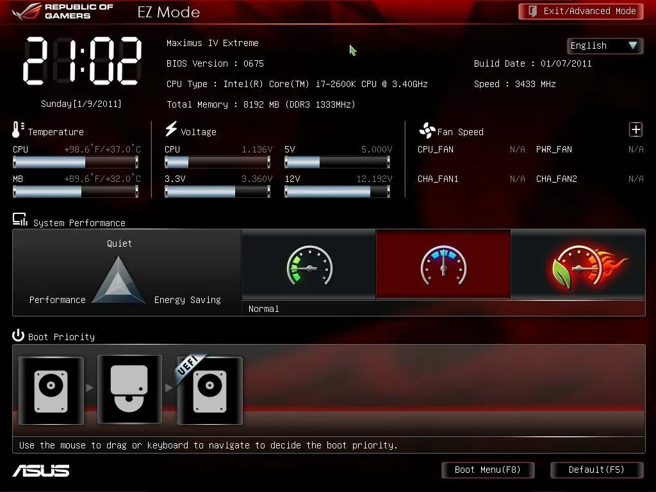656x492 pixels.
Task: Click the System Performance monitor icon
Action: click(x=20, y=220)
